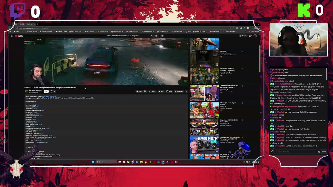This screenshot has width=333, height=187.
Task: Open the YouTube guide hamburger menu
Action: [x=11, y=36]
